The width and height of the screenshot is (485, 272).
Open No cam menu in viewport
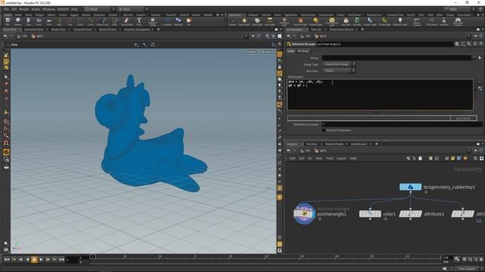point(267,51)
